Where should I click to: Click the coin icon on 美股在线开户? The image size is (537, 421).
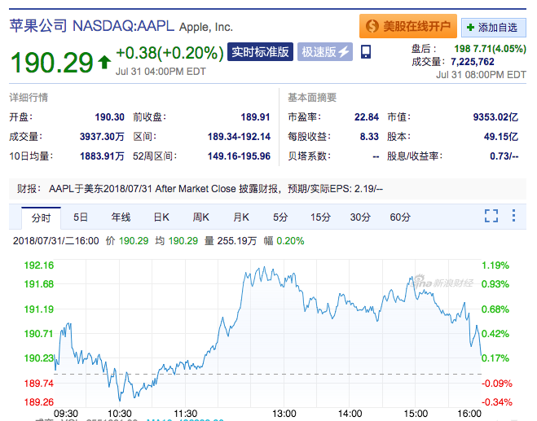click(372, 26)
